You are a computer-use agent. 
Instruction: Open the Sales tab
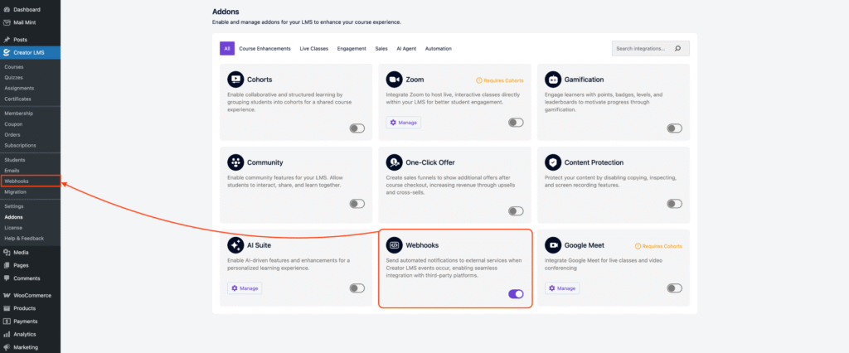[x=381, y=49]
